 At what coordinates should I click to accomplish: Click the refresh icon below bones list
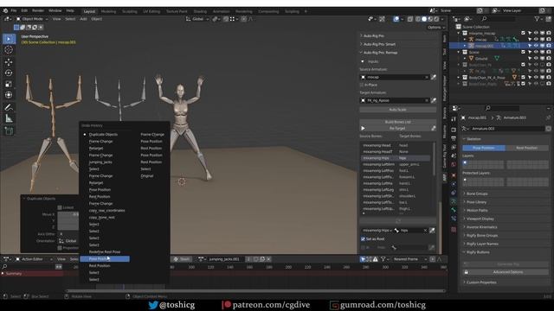coord(398,221)
